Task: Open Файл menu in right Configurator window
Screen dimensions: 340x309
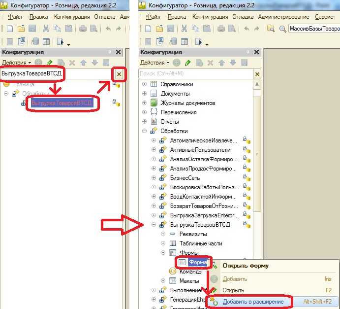Action: tap(153, 17)
